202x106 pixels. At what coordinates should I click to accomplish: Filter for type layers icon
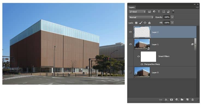(x=159, y=11)
